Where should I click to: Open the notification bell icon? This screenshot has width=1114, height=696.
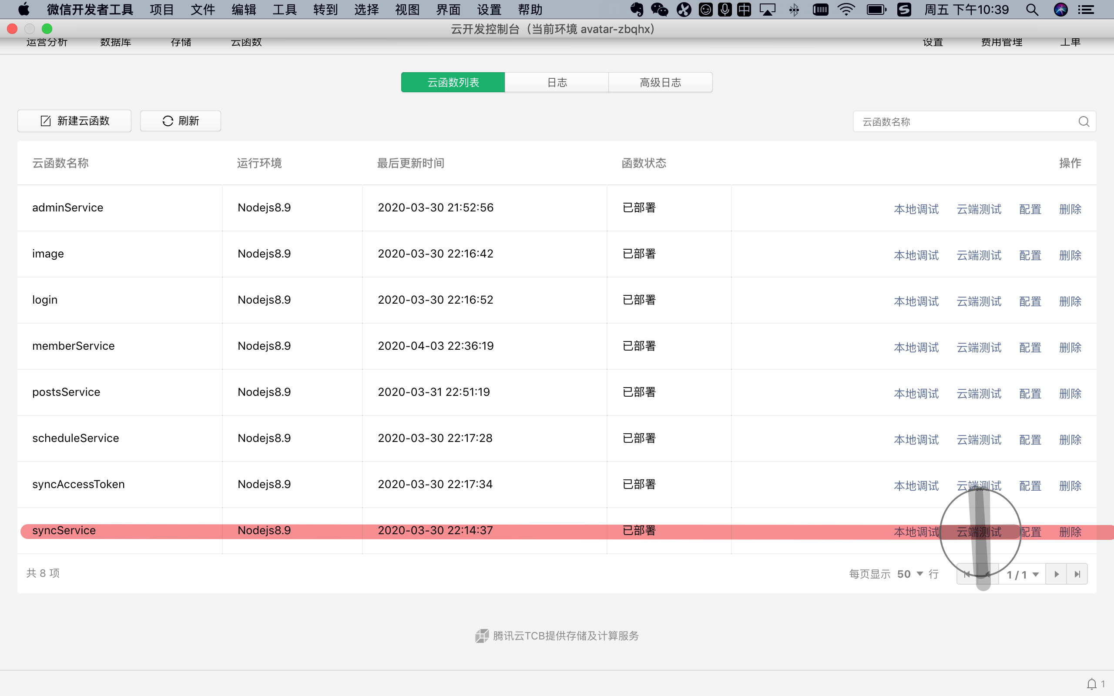[1091, 684]
